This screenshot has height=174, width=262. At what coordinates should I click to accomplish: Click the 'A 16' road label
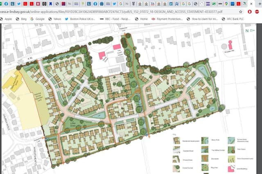pyautogui.click(x=30, y=58)
